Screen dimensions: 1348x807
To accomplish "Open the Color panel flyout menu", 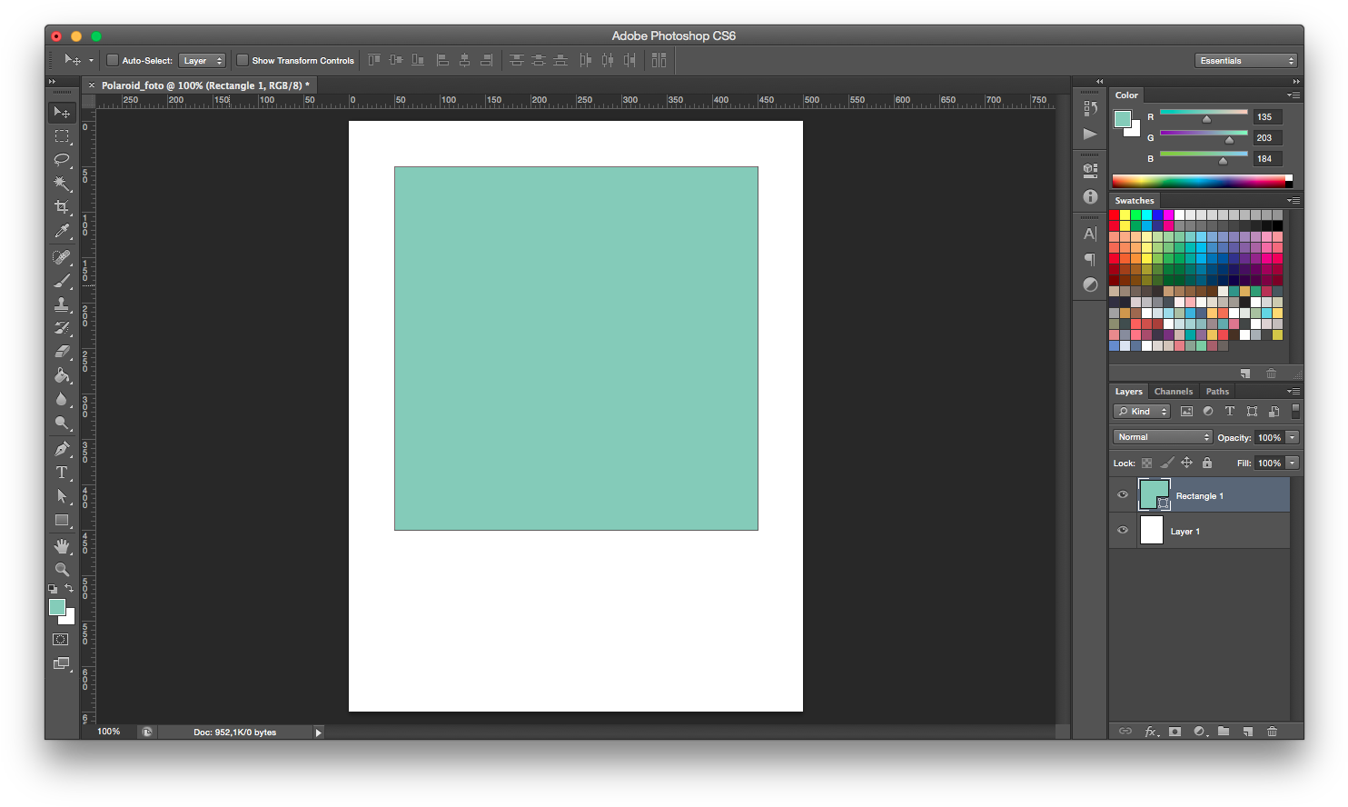I will coord(1293,95).
